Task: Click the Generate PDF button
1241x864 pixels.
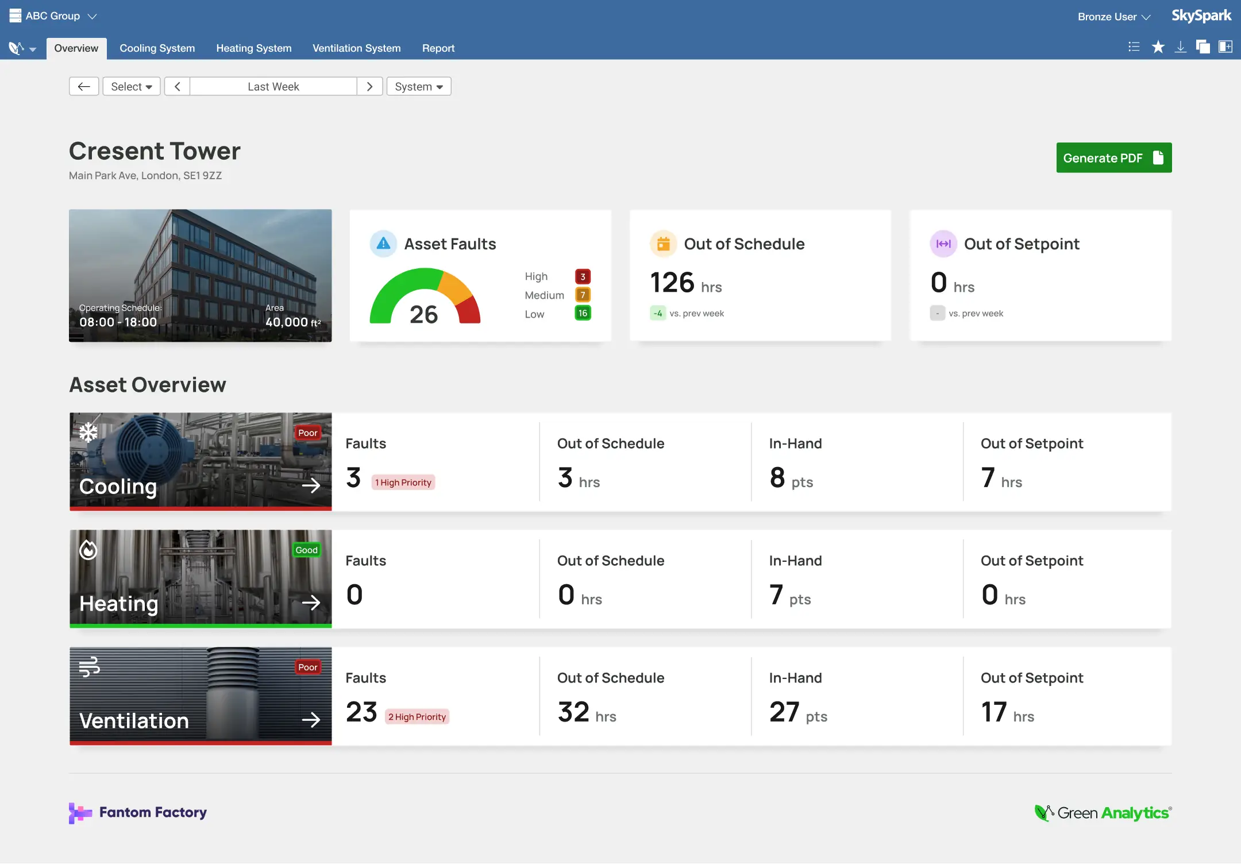Action: coord(1113,157)
